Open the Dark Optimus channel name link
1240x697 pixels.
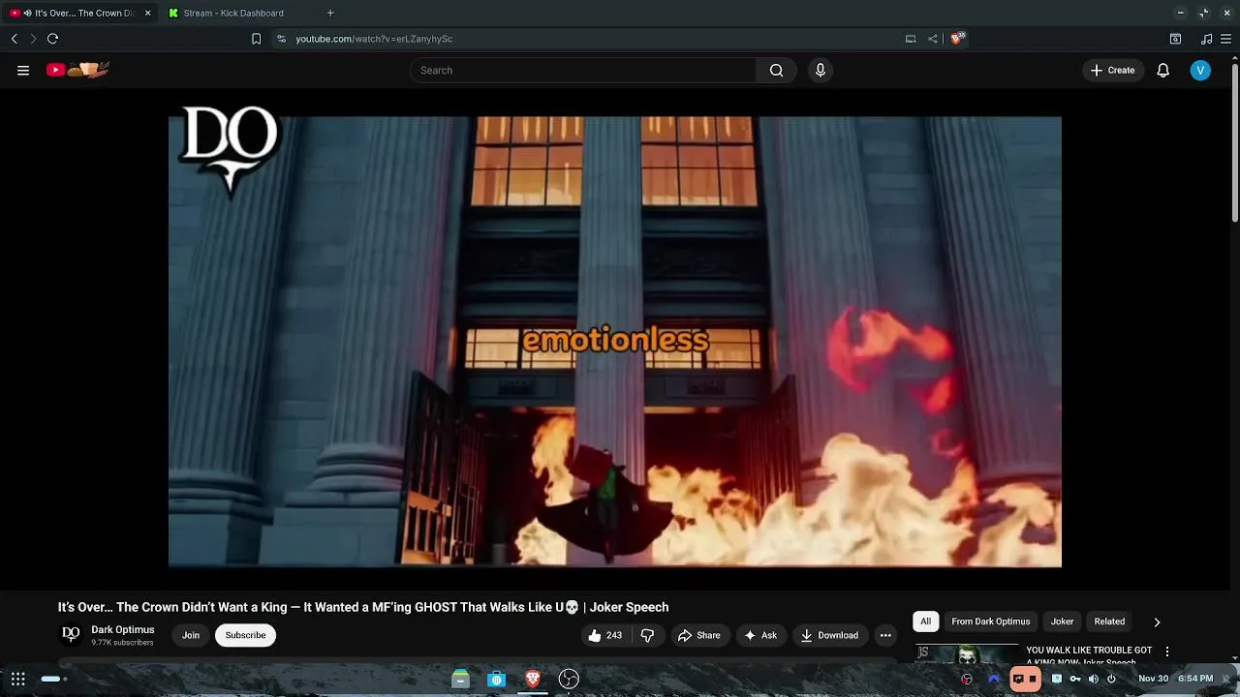(123, 629)
